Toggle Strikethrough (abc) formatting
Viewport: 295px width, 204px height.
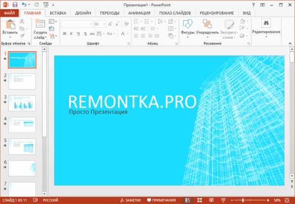tap(92, 34)
